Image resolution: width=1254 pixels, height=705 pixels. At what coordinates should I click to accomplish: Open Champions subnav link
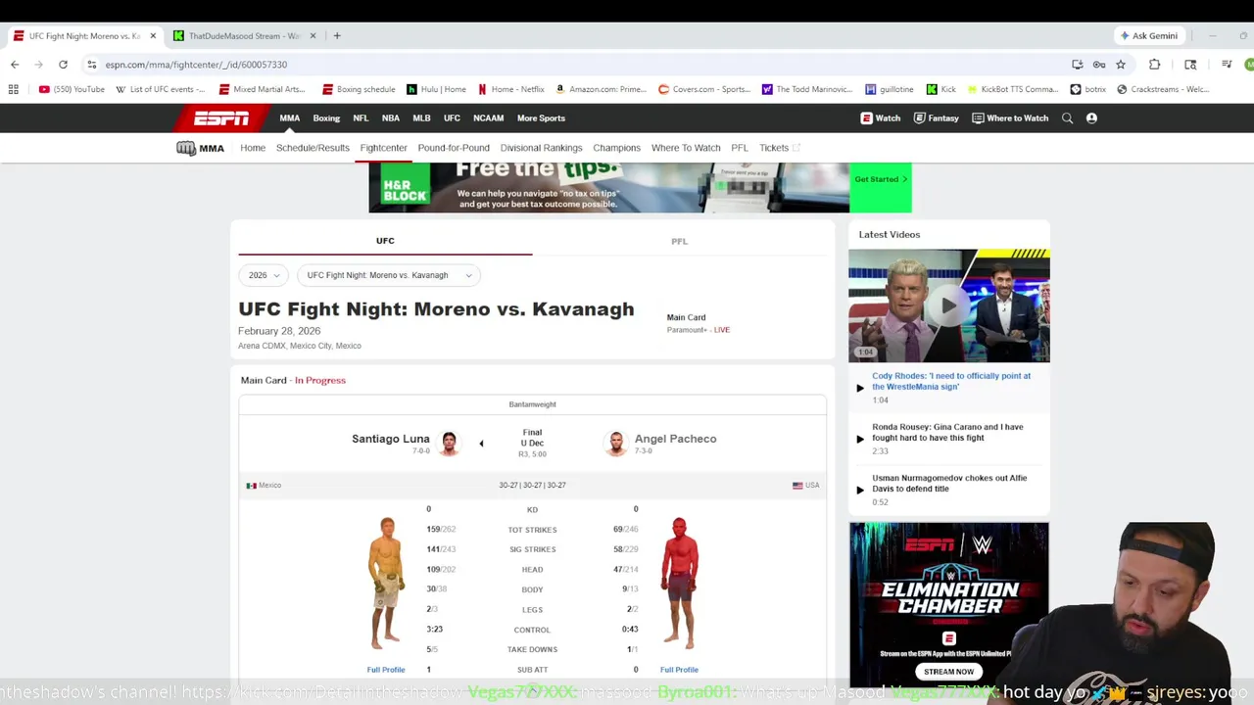616,148
